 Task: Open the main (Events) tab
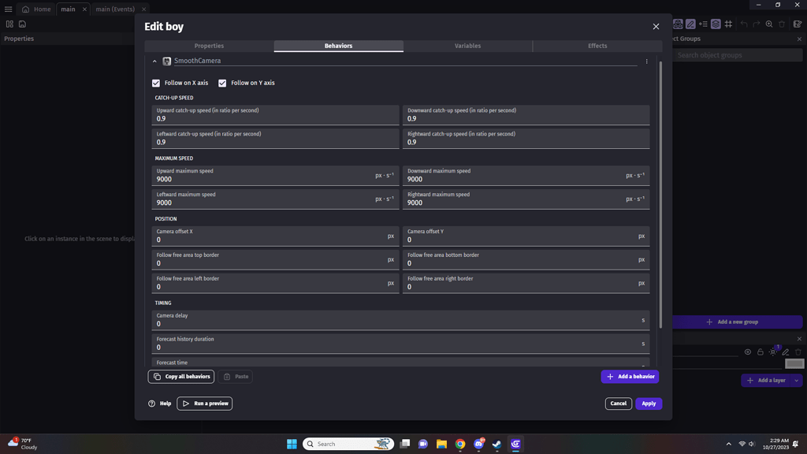(114, 9)
